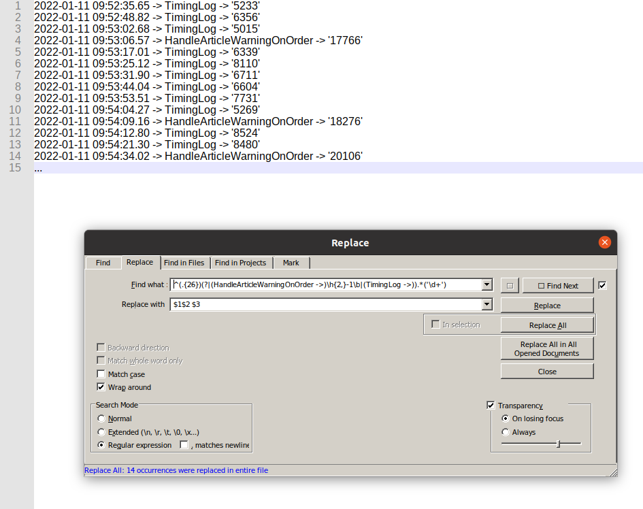Click the line ending with '5233'
The width and height of the screenshot is (643, 509).
pos(147,5)
